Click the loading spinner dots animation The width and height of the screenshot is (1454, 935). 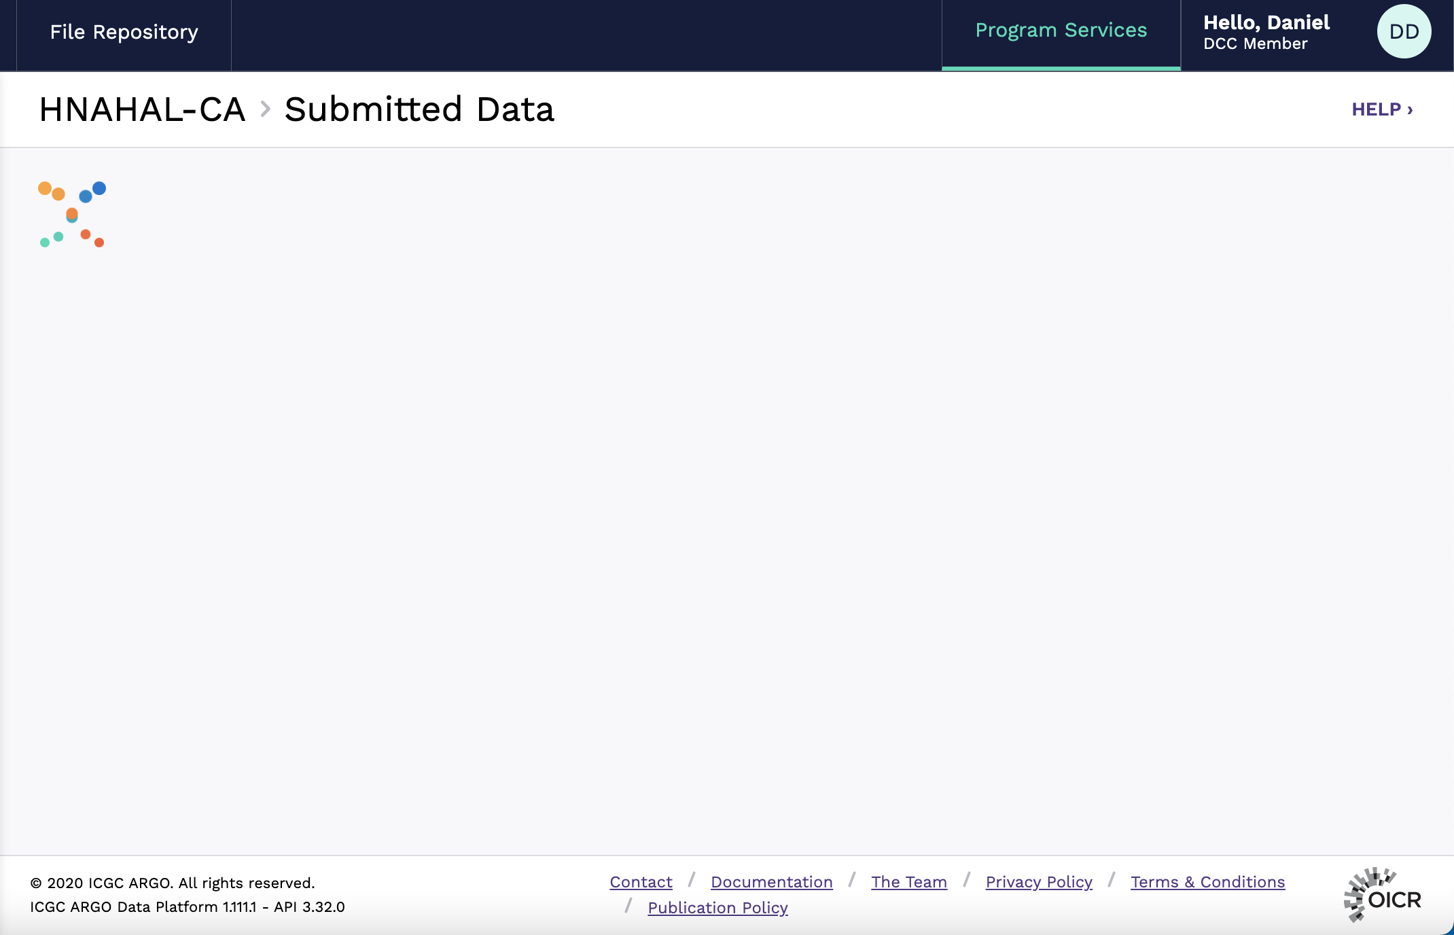(71, 214)
